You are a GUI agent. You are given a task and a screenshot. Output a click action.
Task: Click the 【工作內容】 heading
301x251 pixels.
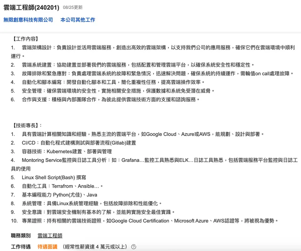pos(25,39)
